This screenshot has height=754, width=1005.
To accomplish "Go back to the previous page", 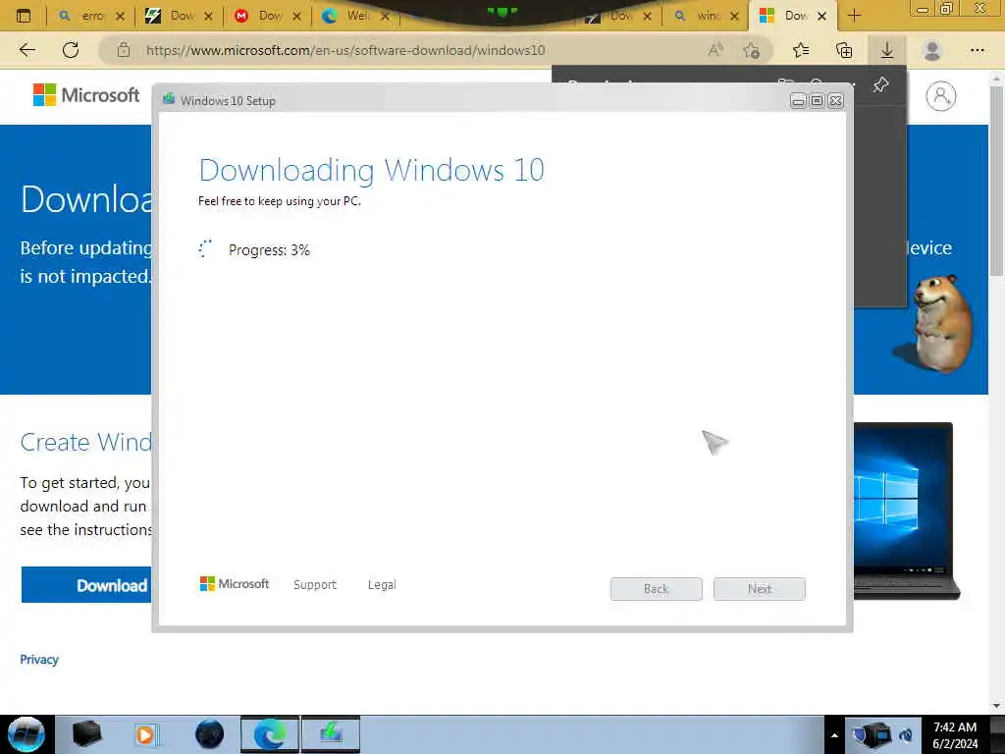I will (26, 50).
